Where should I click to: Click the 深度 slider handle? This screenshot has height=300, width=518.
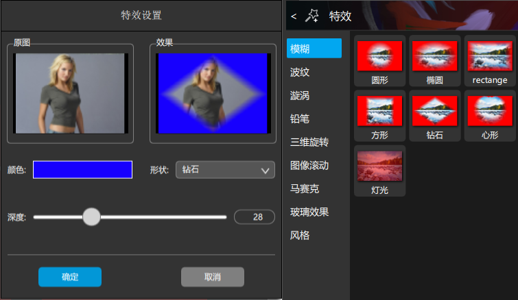pos(91,217)
